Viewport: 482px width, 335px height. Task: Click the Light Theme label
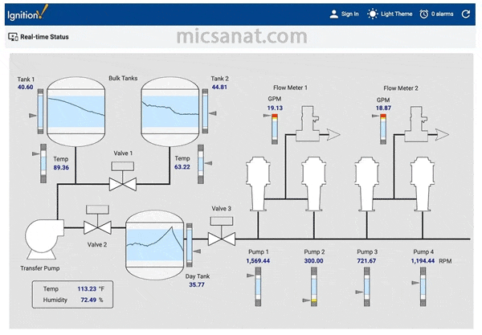397,14
